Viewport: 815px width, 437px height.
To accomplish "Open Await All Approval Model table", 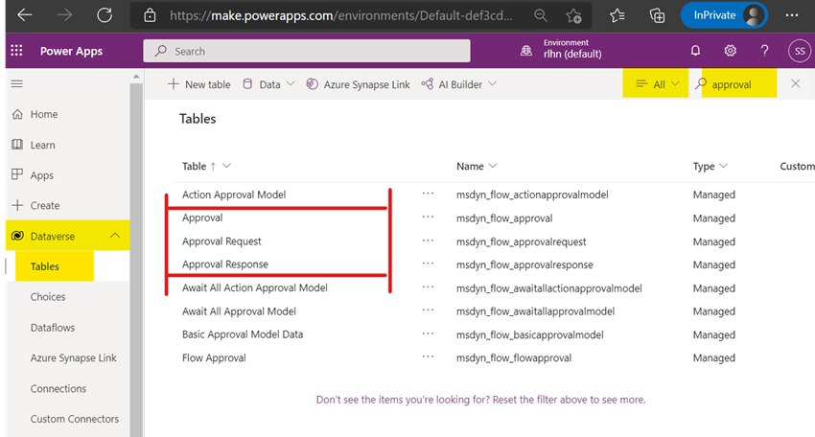I will [239, 311].
